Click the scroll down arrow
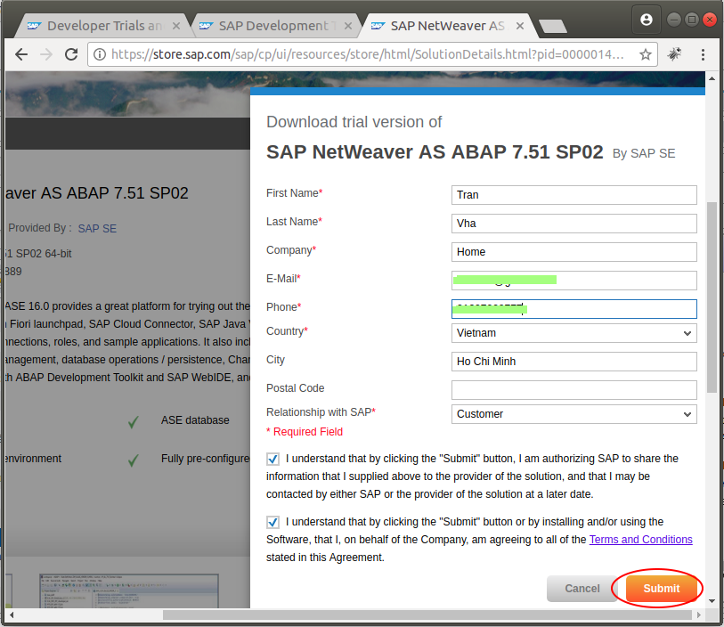Image resolution: width=724 pixels, height=627 pixels. (712, 601)
